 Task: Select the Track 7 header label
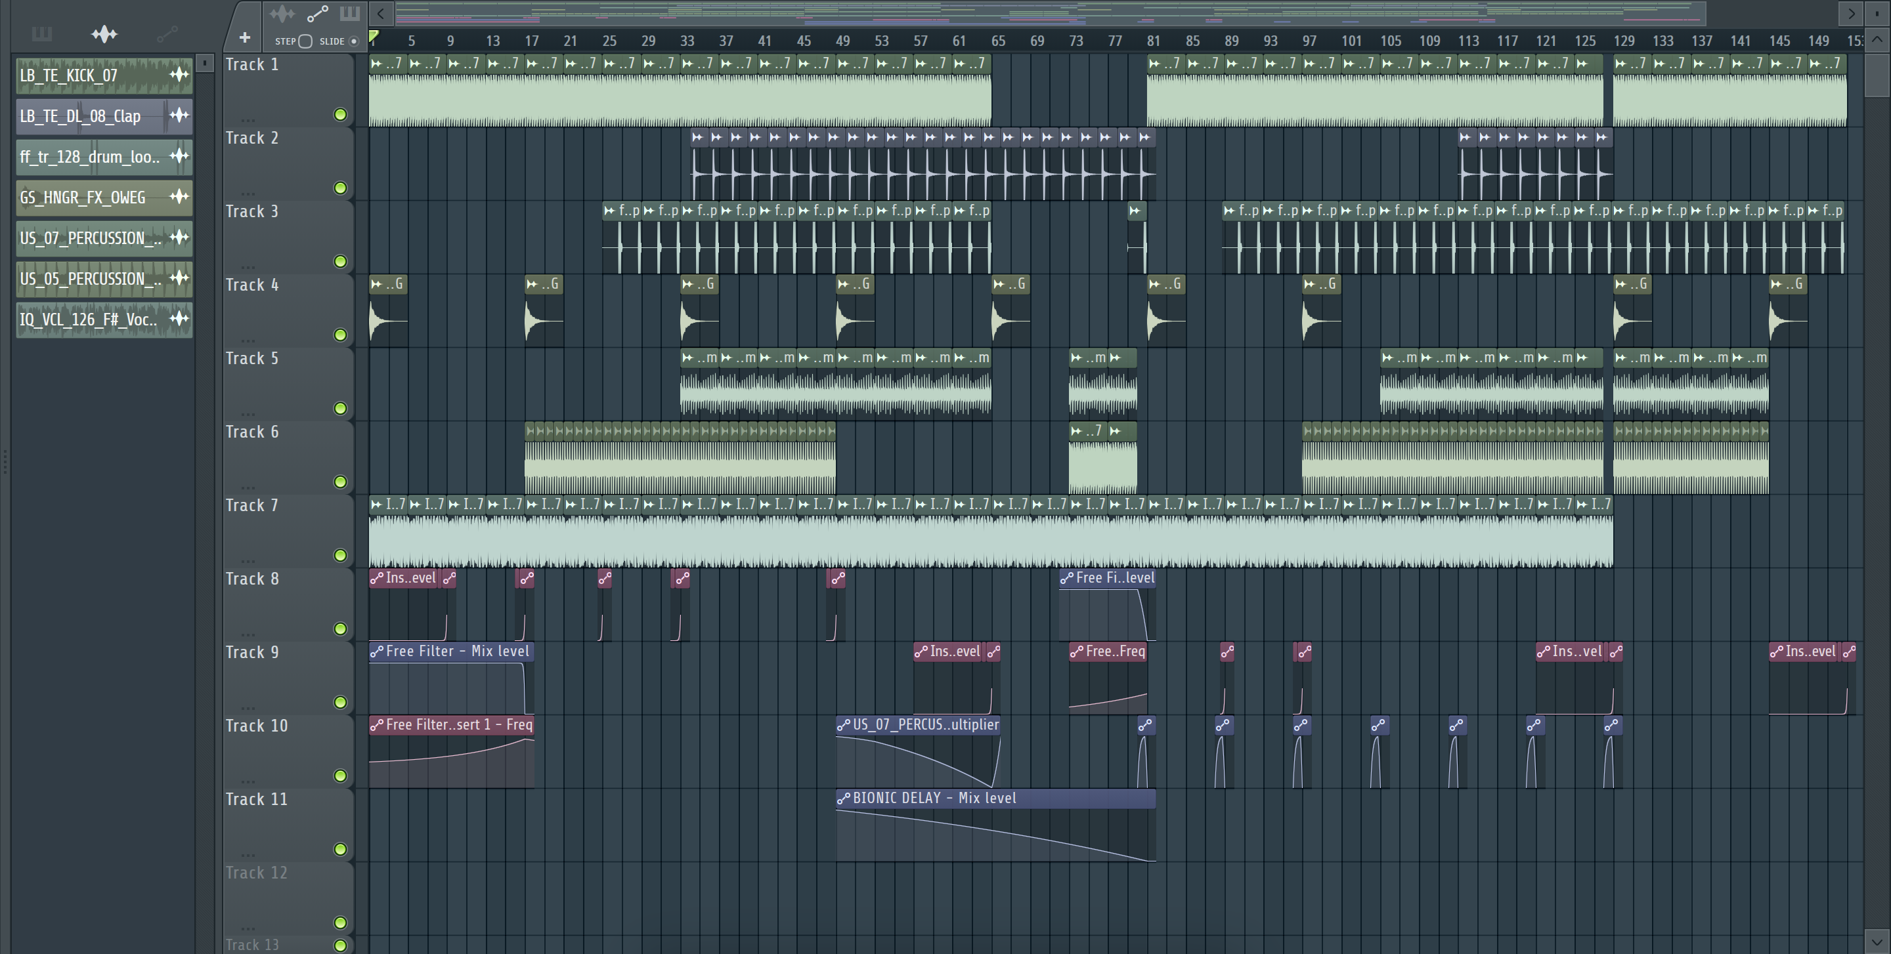pyautogui.click(x=251, y=505)
